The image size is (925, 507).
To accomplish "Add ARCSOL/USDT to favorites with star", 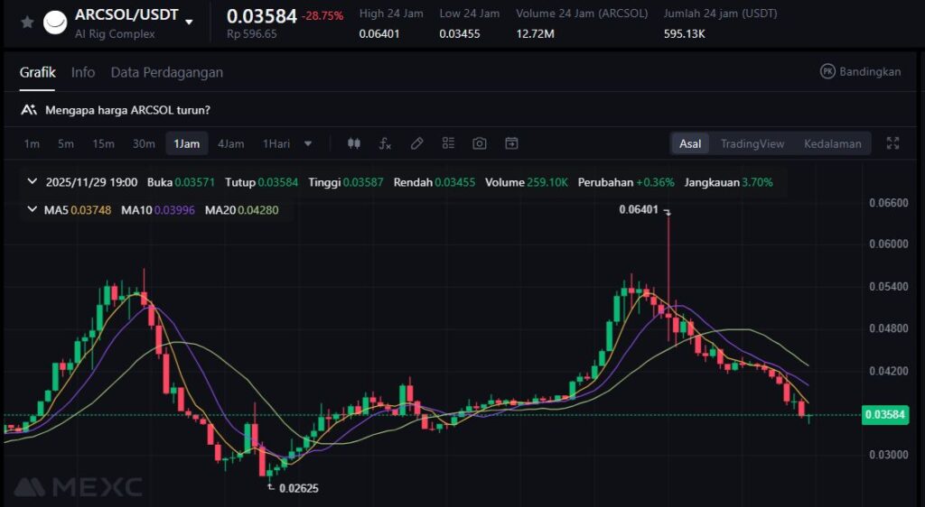I will [27, 23].
